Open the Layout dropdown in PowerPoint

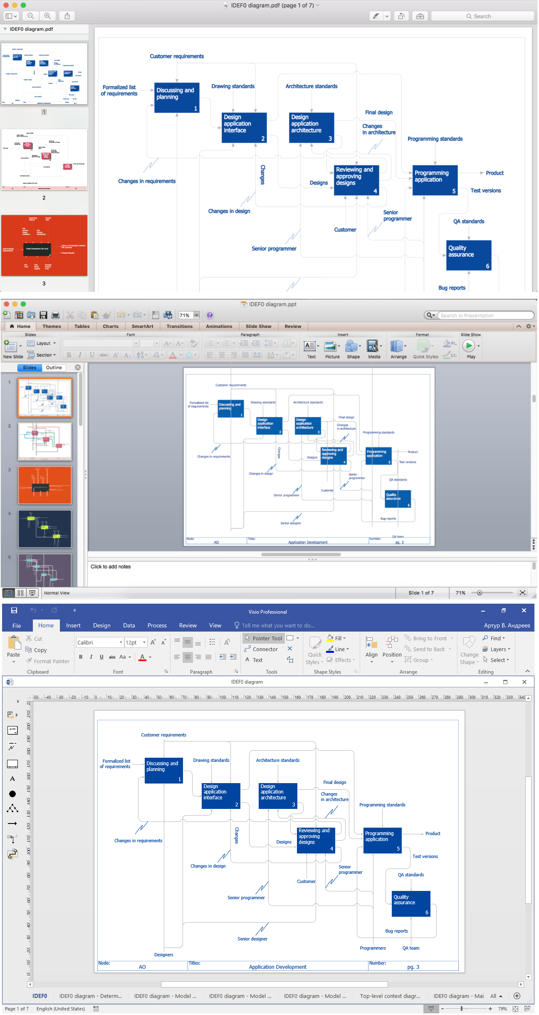click(42, 343)
